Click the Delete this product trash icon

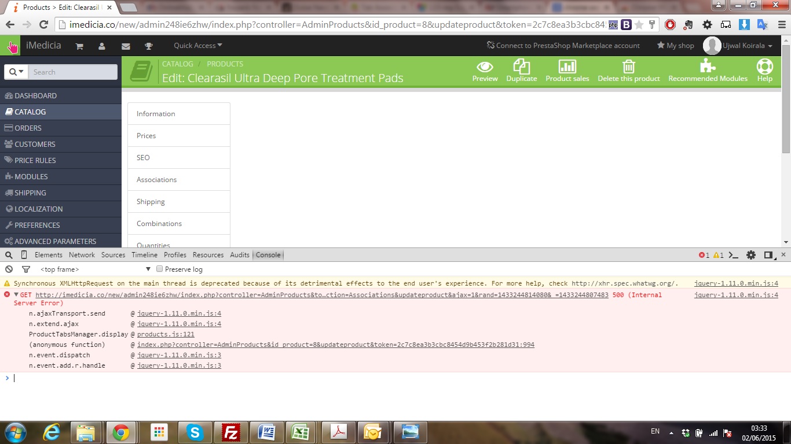tap(629, 66)
